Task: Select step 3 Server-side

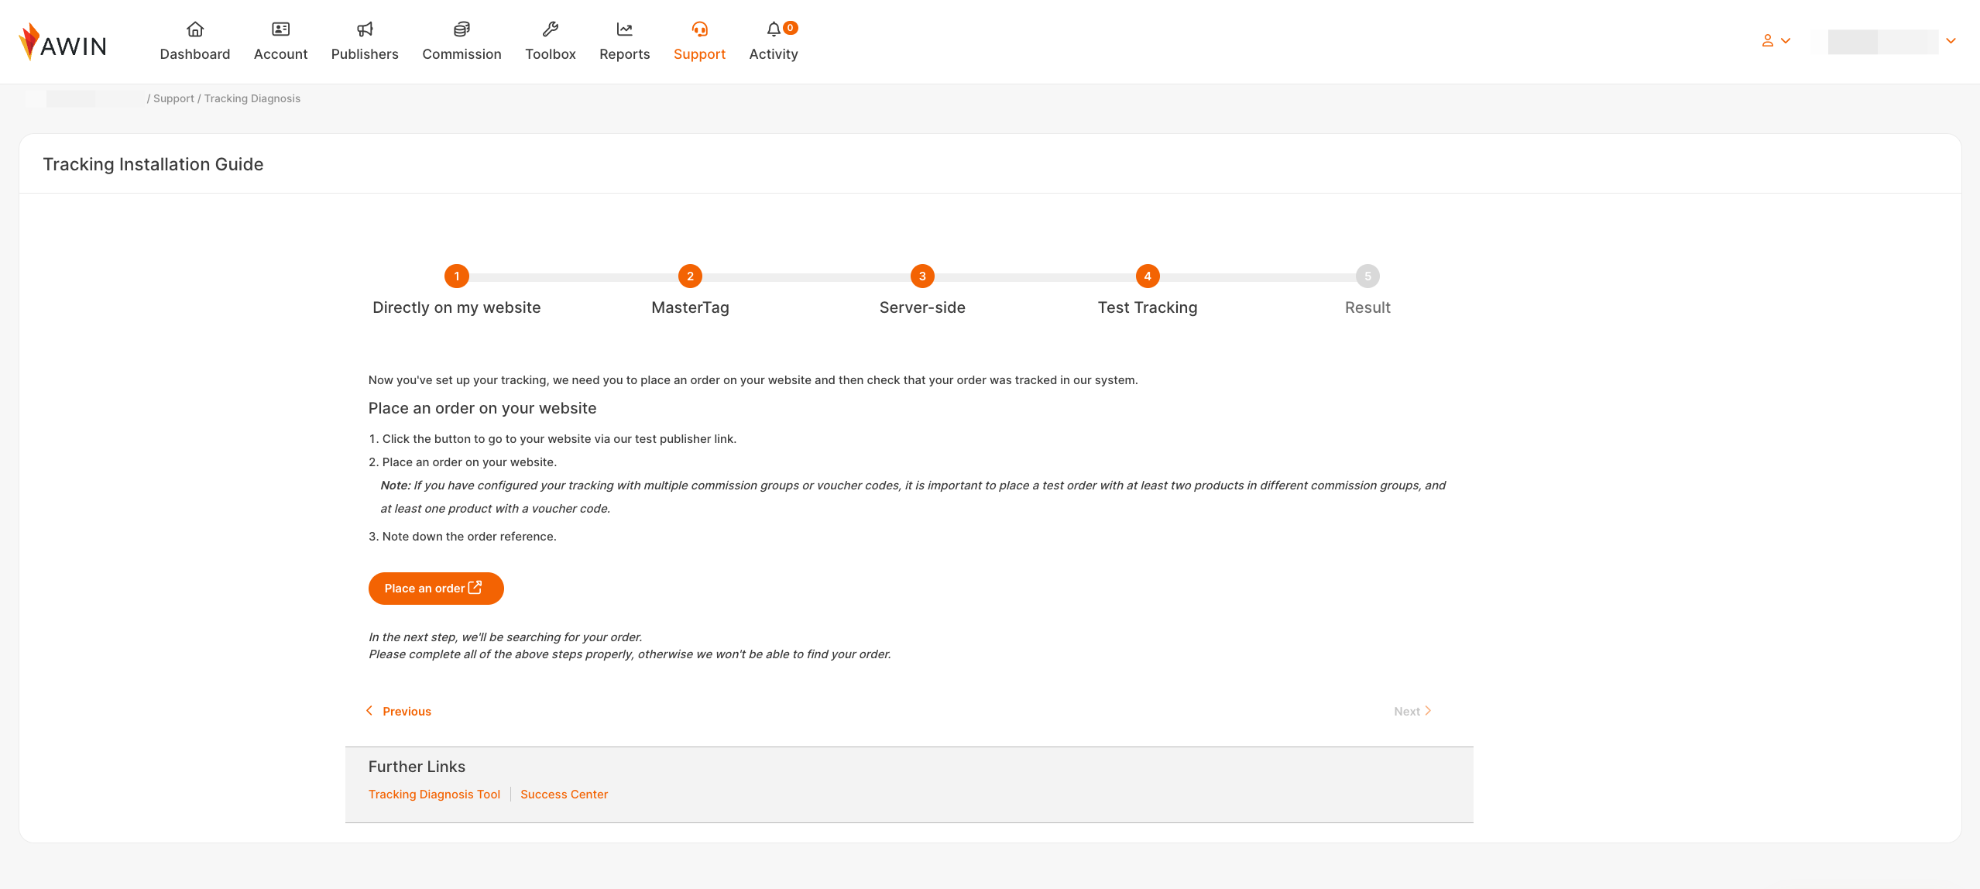Action: coord(922,276)
